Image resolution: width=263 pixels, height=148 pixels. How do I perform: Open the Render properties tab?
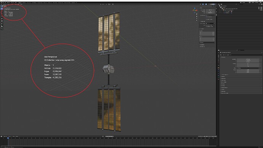[218, 55]
